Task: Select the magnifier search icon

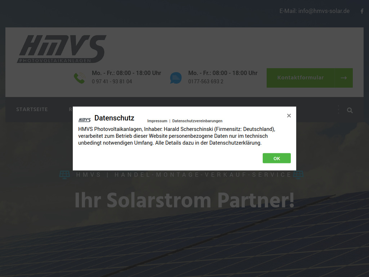Action: click(x=350, y=110)
